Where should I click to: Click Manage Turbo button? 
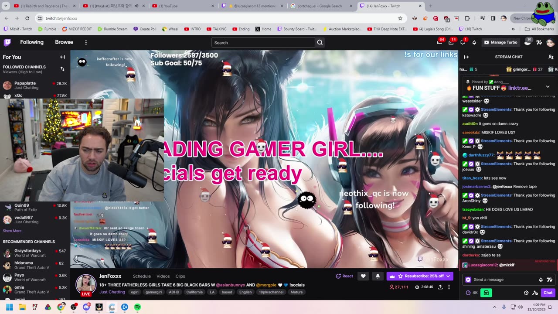500,42
